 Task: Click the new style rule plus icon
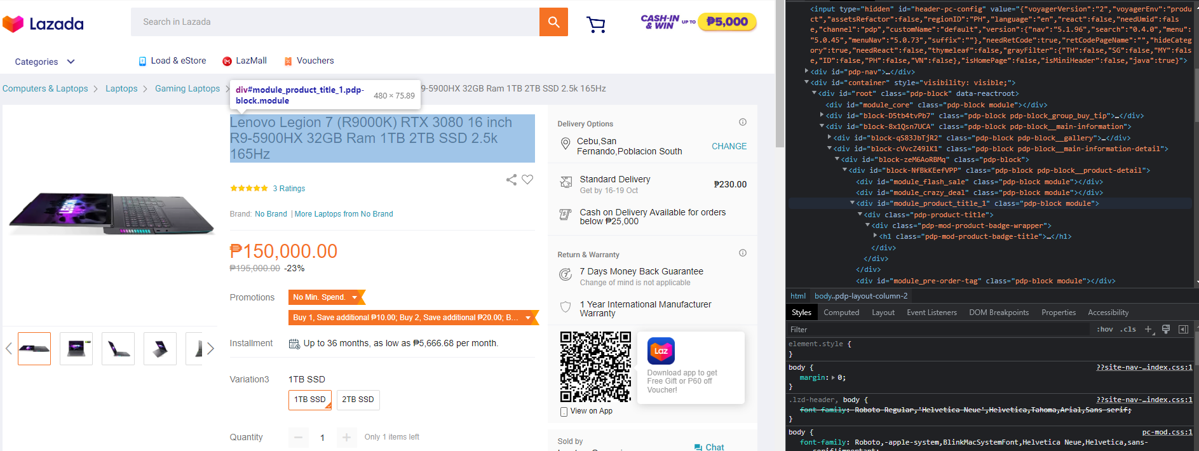pos(1148,329)
